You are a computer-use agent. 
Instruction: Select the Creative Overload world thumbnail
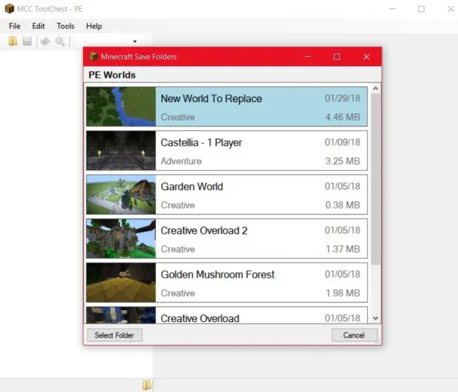pos(121,315)
